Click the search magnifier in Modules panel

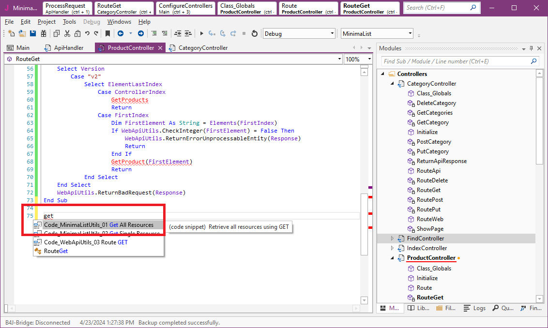pyautogui.click(x=534, y=61)
